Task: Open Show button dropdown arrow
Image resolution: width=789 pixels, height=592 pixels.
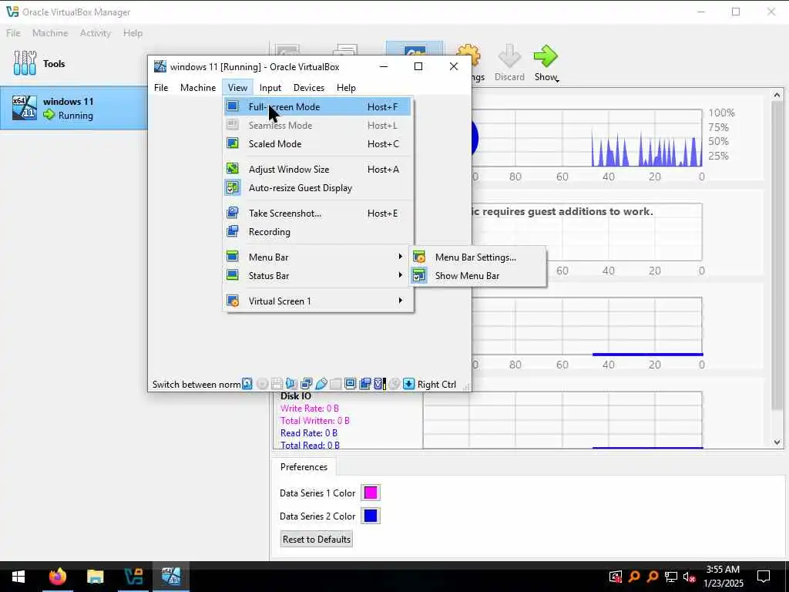Action: point(558,80)
